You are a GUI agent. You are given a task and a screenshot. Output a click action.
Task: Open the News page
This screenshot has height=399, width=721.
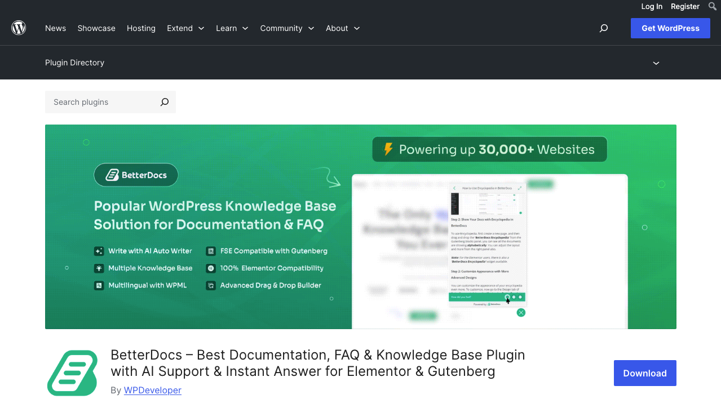click(x=55, y=28)
